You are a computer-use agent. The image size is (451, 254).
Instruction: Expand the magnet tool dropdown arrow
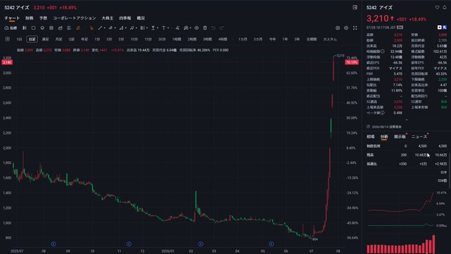pos(190,29)
